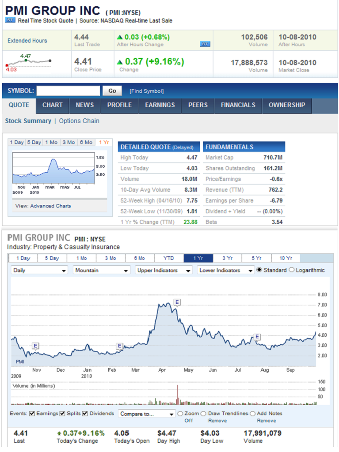
Task: Toggle the Earnings events checkbox
Action: [32, 414]
